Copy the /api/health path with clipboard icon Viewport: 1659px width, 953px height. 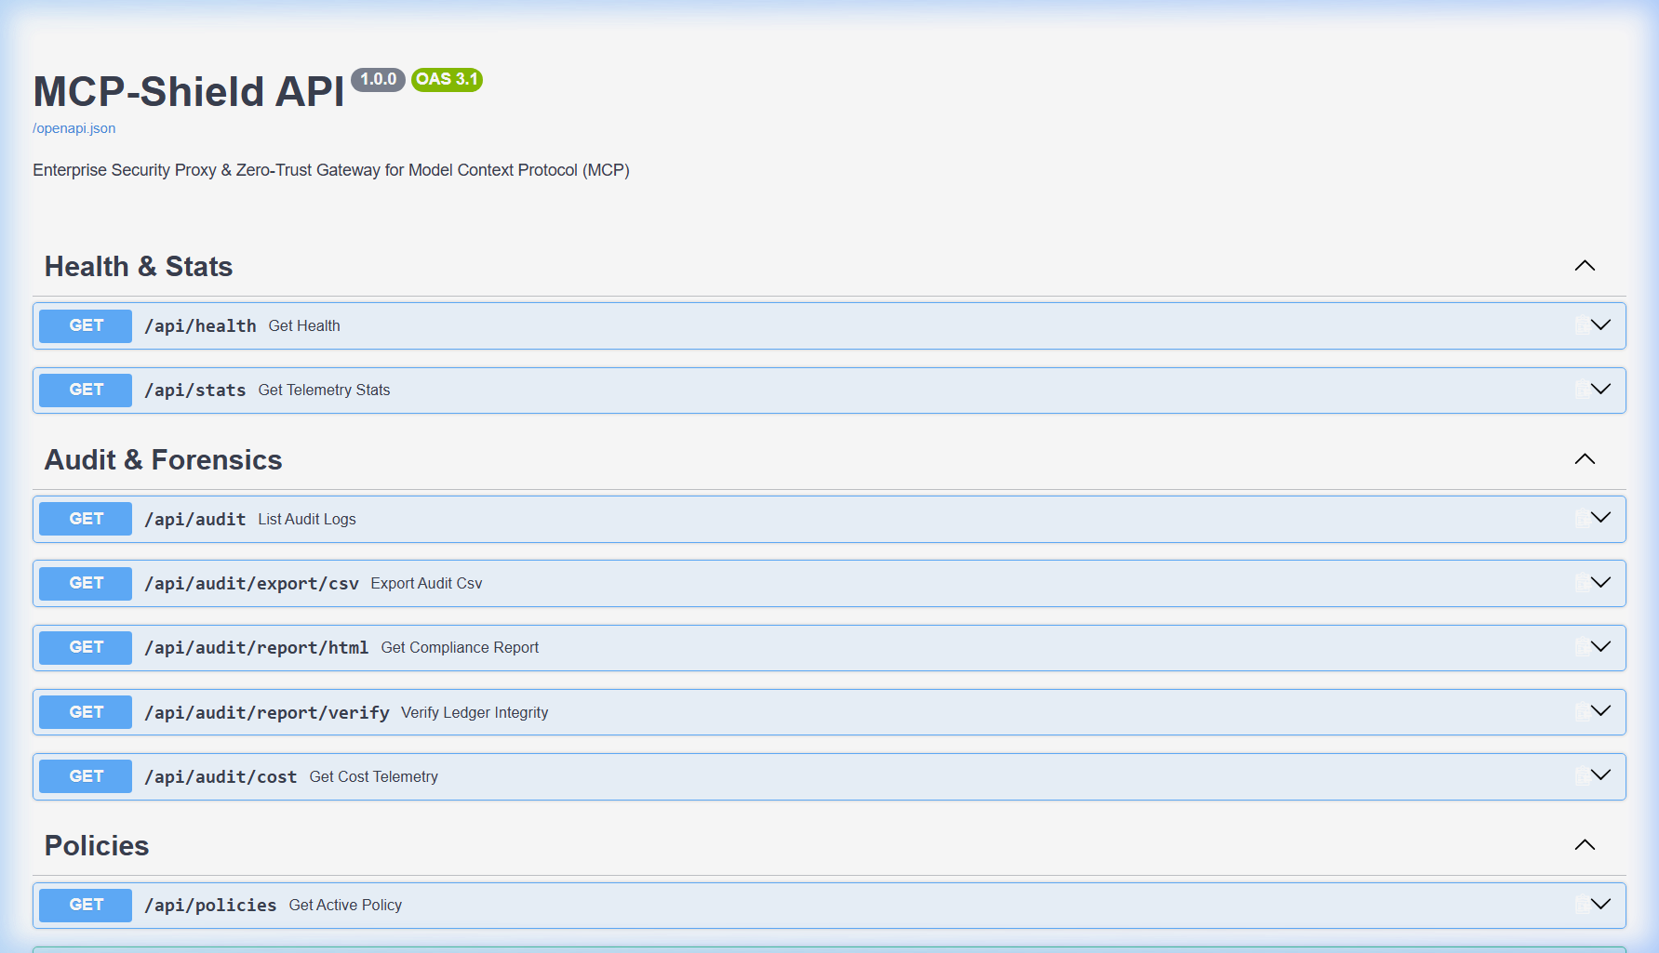click(1581, 325)
